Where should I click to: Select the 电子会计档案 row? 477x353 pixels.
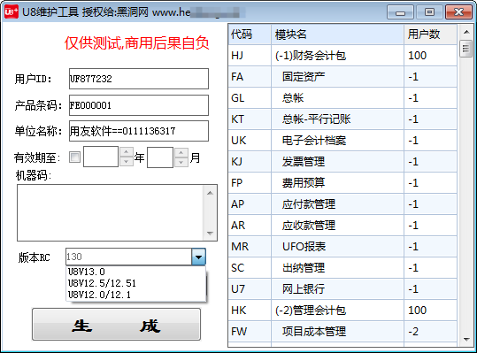(342, 141)
